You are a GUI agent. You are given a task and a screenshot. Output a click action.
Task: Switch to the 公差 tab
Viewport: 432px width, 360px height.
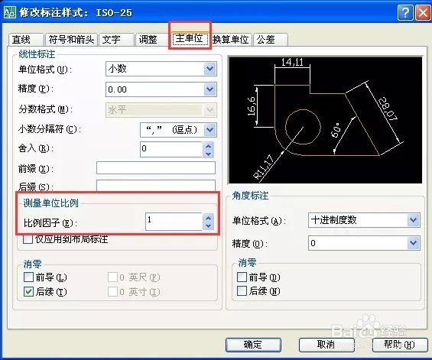pyautogui.click(x=270, y=40)
